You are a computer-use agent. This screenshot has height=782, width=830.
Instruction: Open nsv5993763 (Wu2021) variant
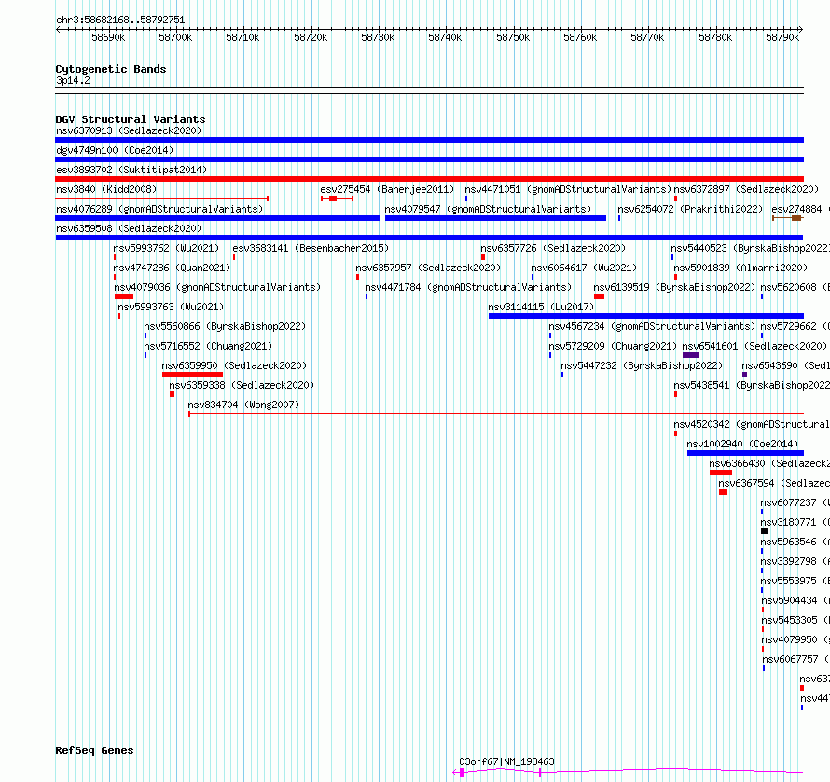click(171, 307)
